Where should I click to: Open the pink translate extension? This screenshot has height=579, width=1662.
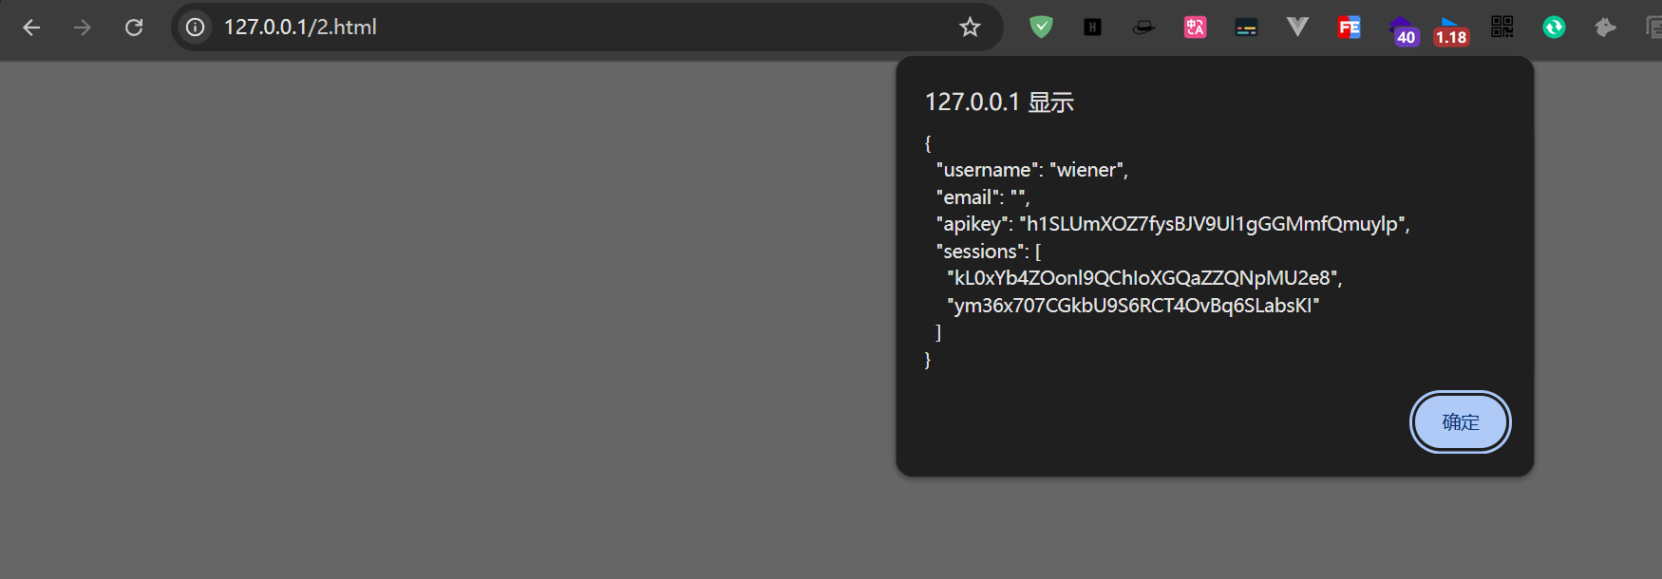point(1195,28)
